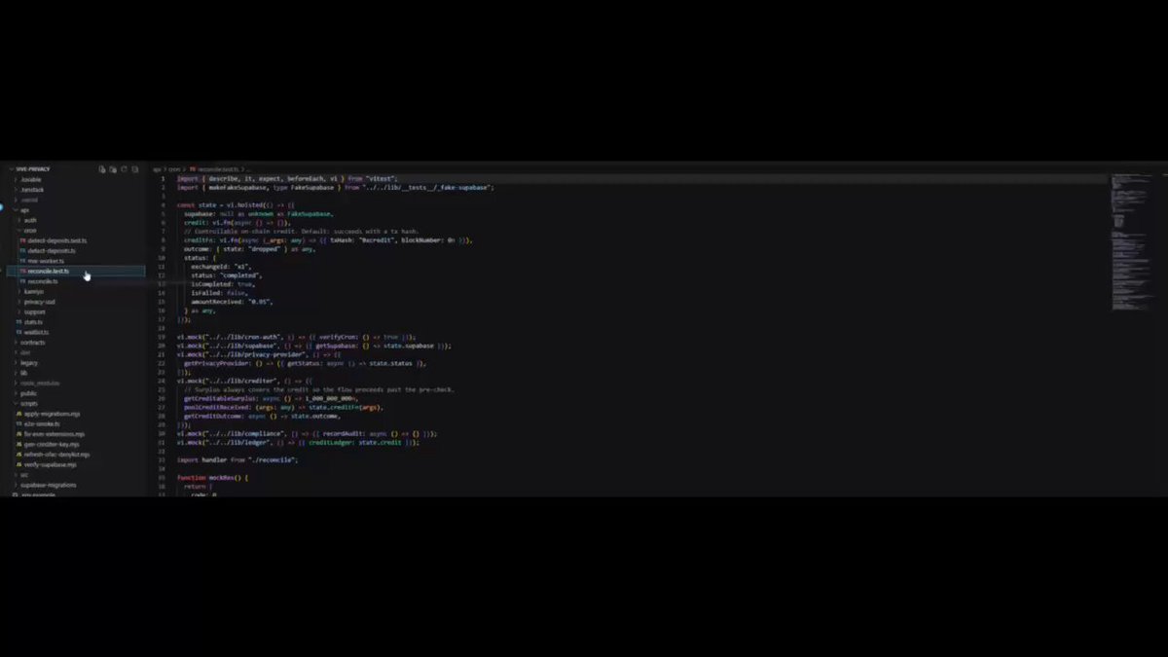
Task: Select the reconcile.test.ts file row
Action: coord(76,271)
